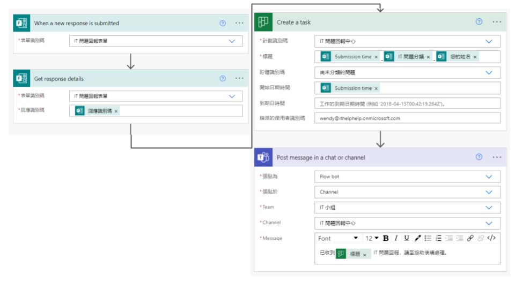Screen dimensions: 515x289
Task: Collapse the 'Create a task' card header
Action: point(380,22)
